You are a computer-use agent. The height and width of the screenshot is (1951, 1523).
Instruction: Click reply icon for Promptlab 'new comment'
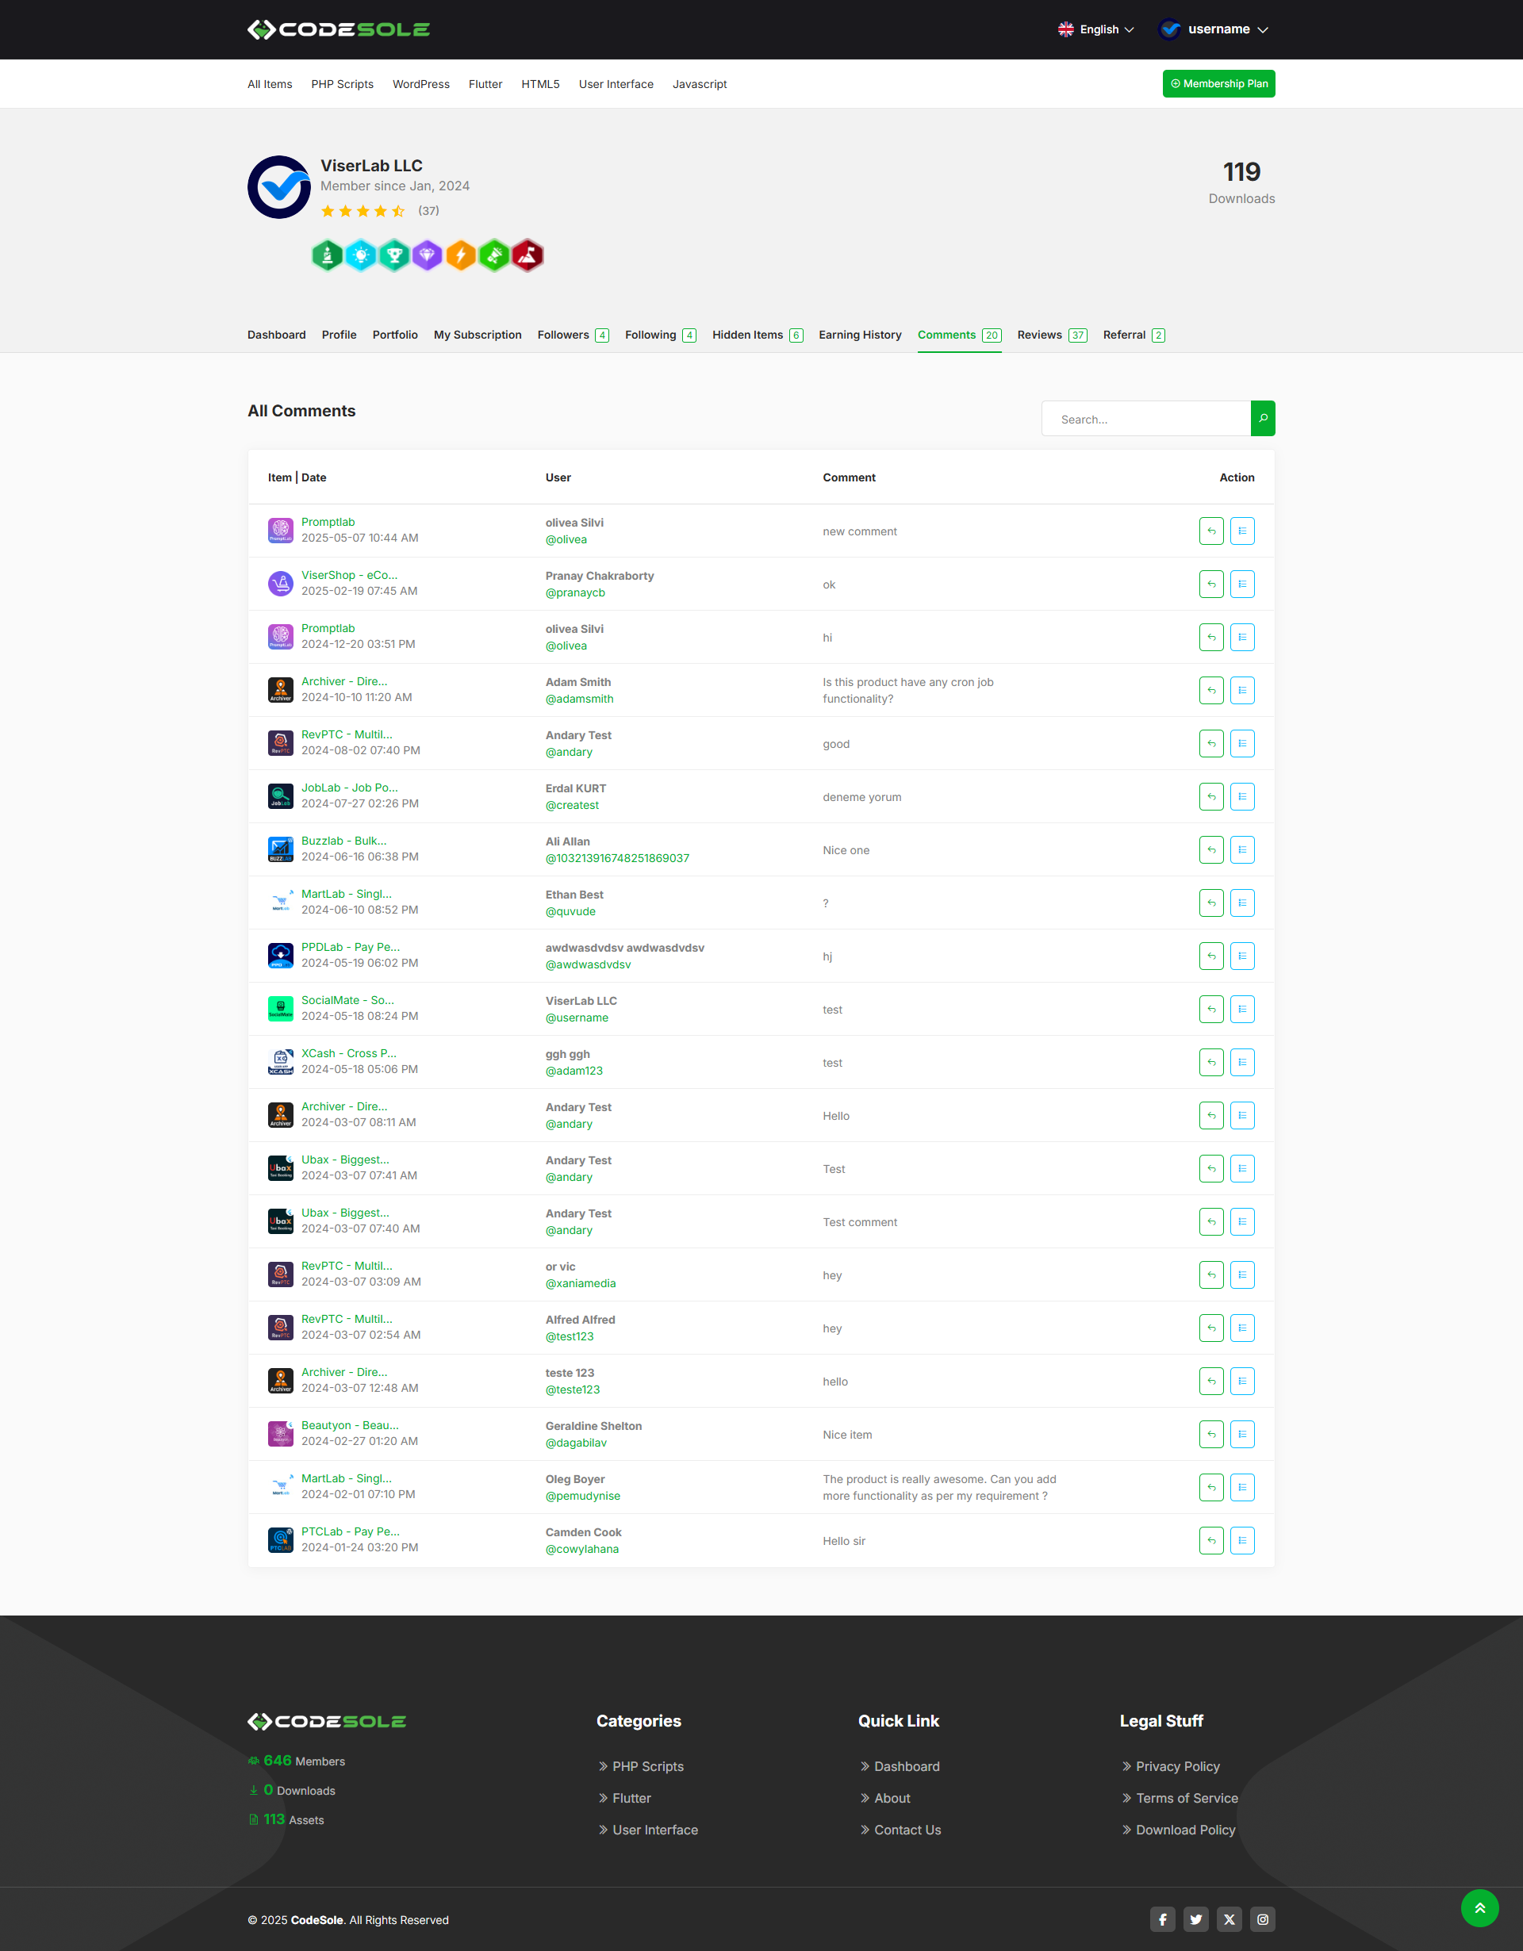click(1210, 531)
